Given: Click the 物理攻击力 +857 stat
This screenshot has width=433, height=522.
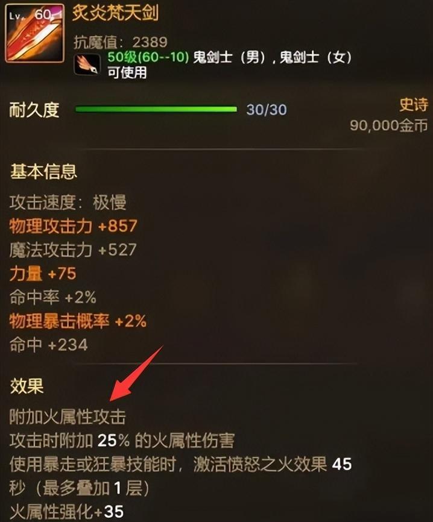Looking at the screenshot, I should click(x=74, y=226).
